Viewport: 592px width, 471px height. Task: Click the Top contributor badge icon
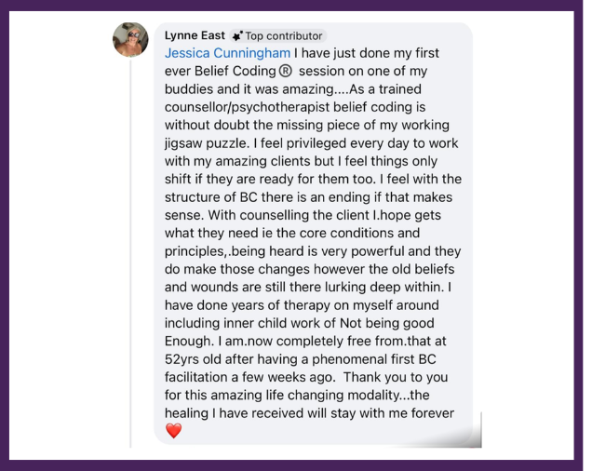[x=237, y=36]
